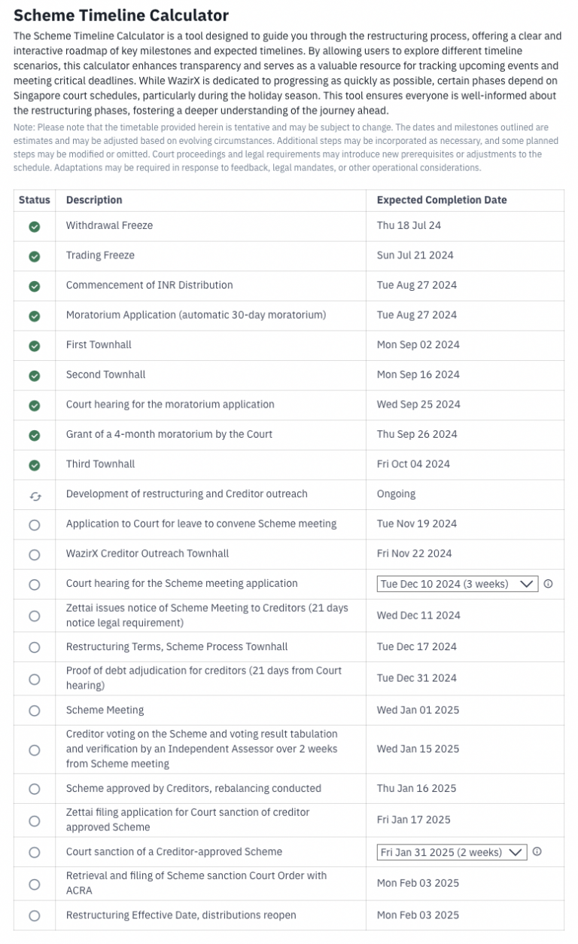
Task: Click the Status column header
Action: 34,200
